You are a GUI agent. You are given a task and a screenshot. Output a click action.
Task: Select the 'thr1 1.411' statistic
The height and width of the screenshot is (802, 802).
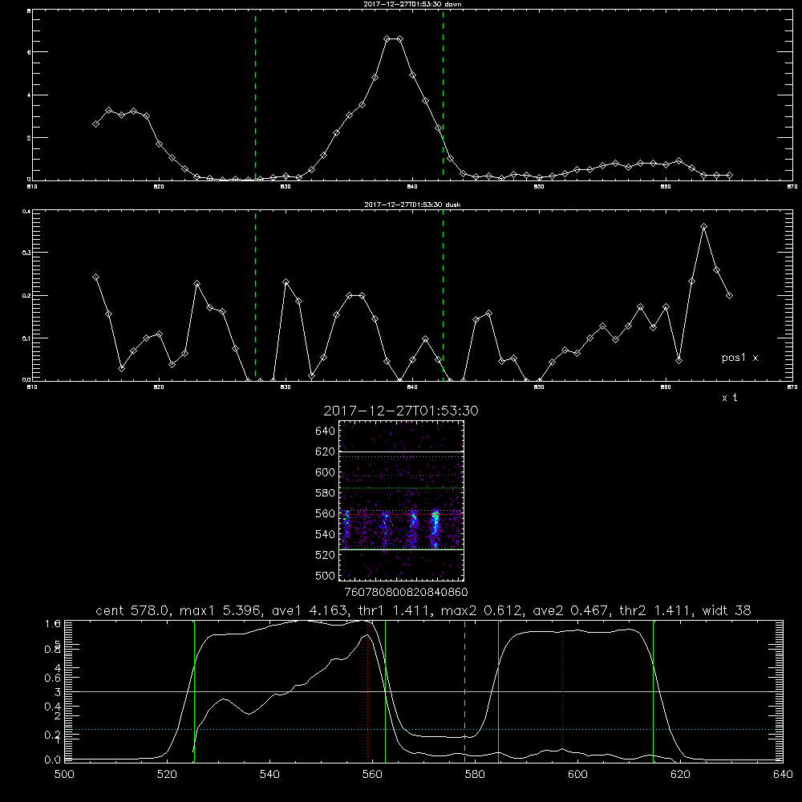(x=395, y=610)
